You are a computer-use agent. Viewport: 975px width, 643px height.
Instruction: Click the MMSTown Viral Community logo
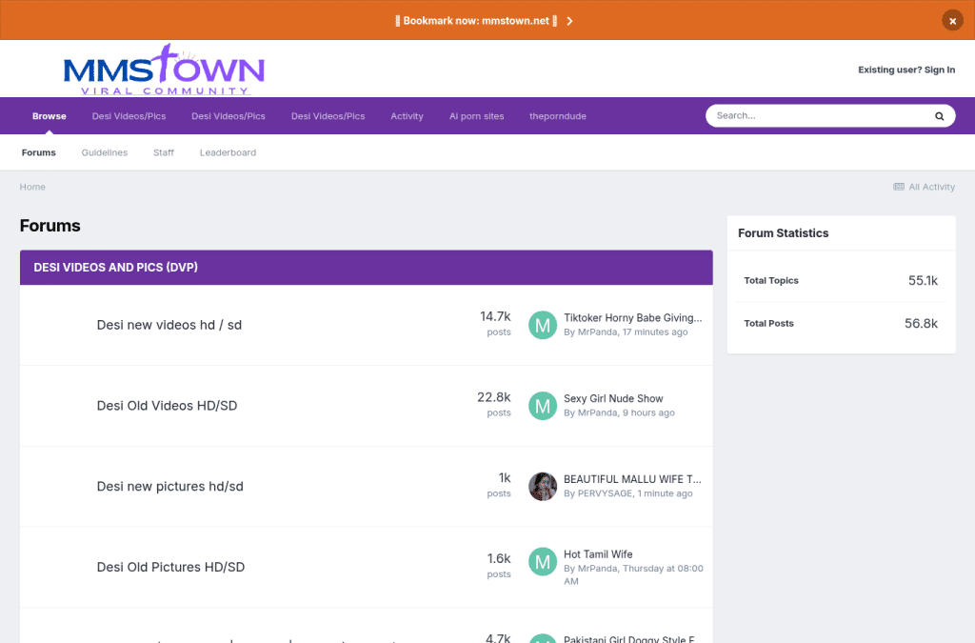(164, 69)
